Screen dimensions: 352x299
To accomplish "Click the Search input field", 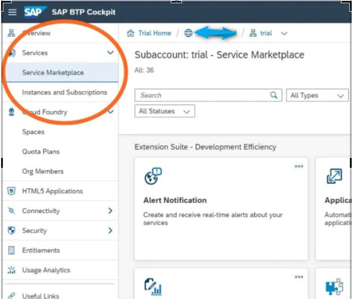I will click(x=208, y=95).
